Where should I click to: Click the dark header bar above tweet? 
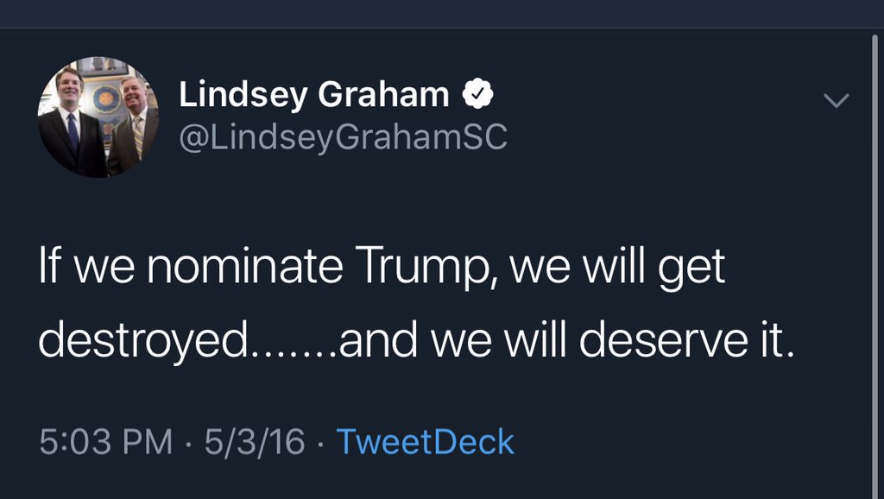442,14
